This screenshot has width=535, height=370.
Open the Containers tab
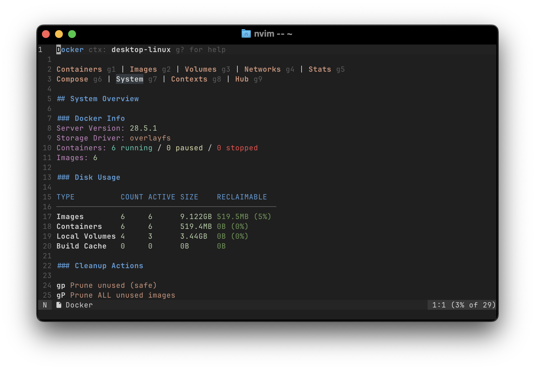[x=79, y=69]
